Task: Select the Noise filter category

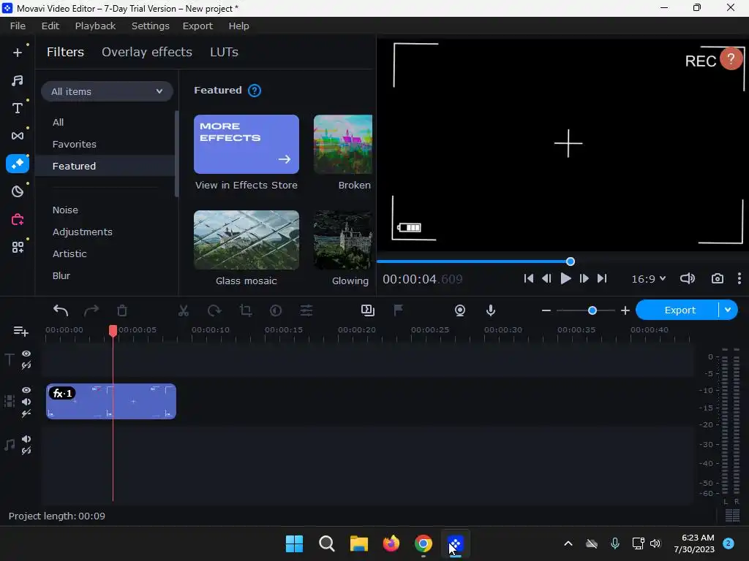Action: coord(65,210)
